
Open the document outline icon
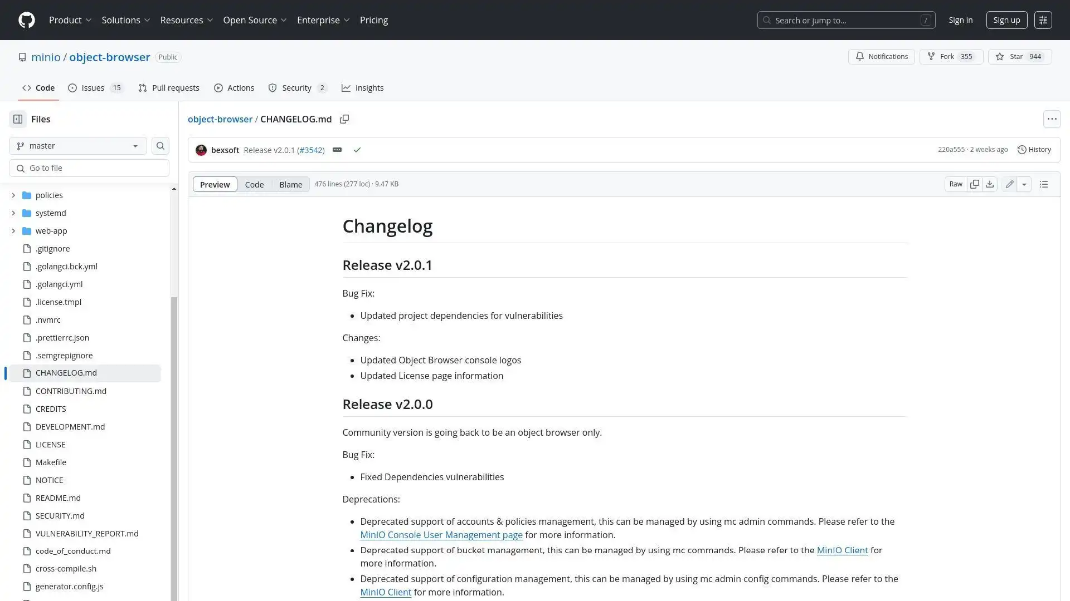[x=1044, y=184]
